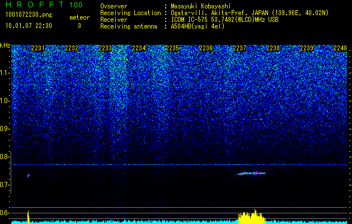The width and height of the screenshot is (352, 224).
Task: Click the kHz axis unit label
Action: pyautogui.click(x=5, y=45)
